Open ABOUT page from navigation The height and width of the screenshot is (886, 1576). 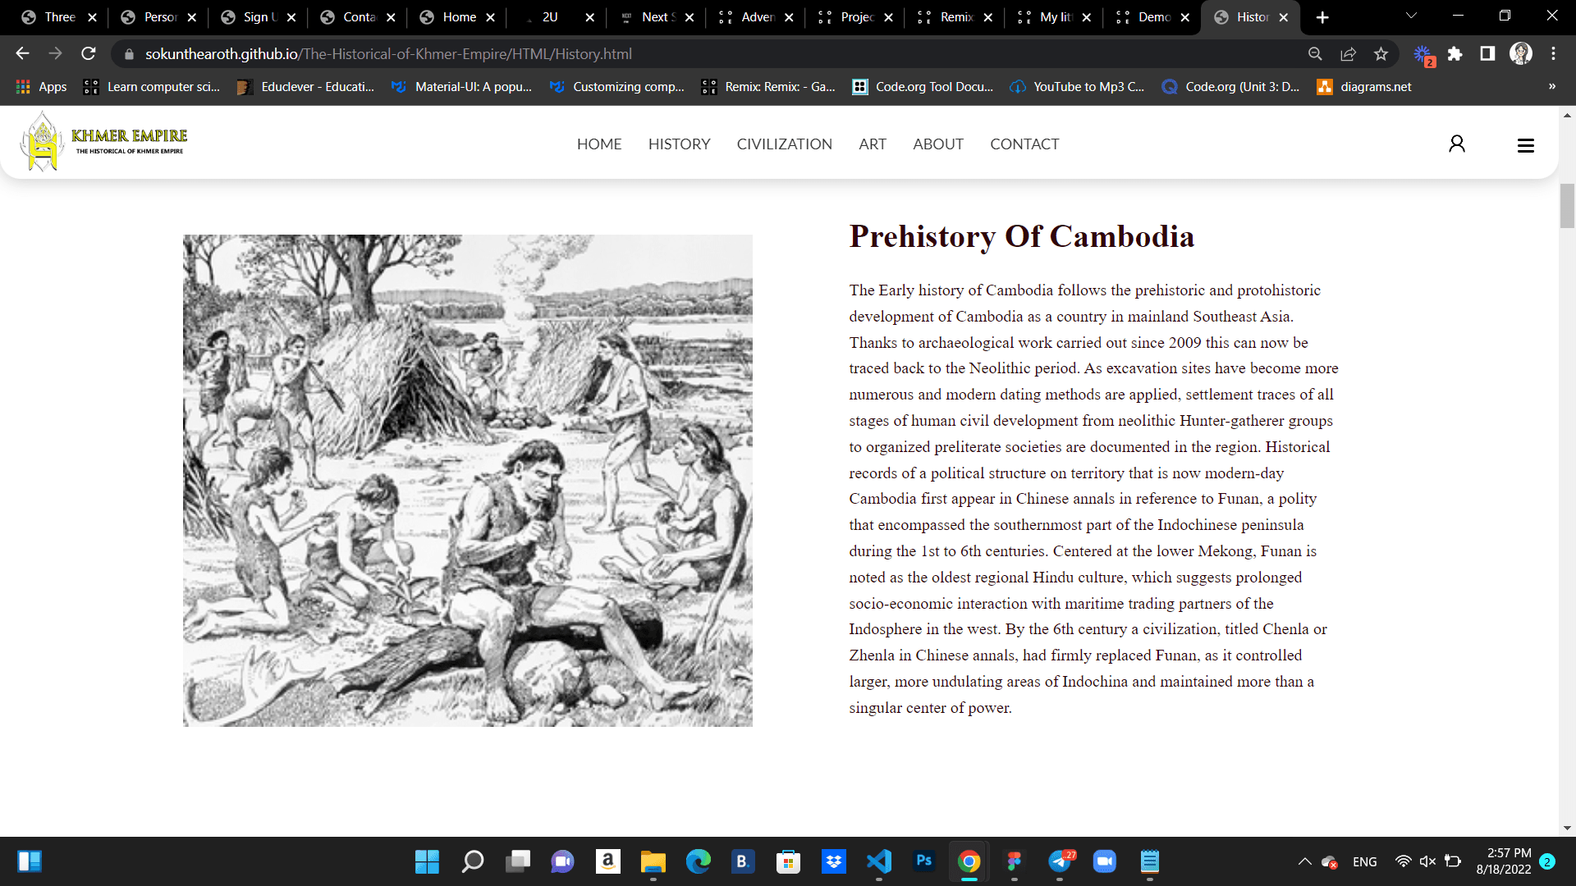(x=938, y=144)
